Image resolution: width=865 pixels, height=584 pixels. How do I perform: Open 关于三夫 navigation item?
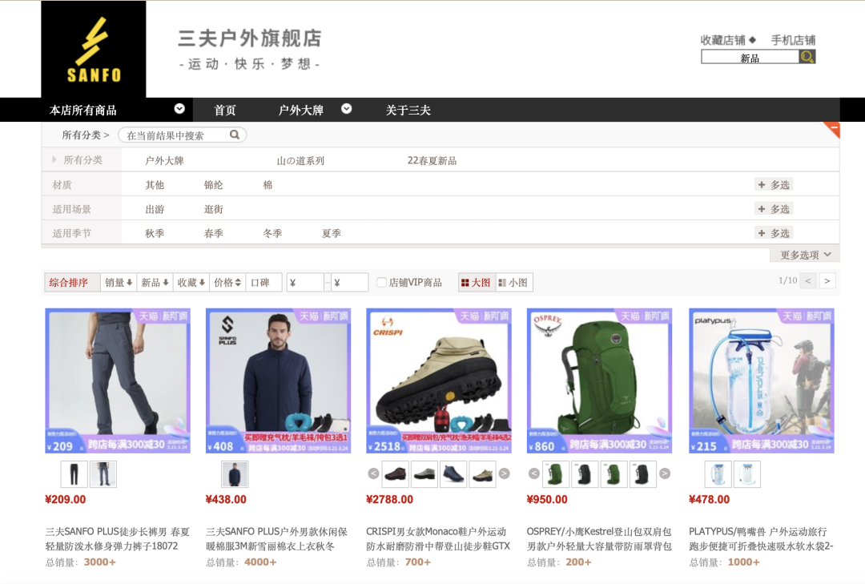pyautogui.click(x=408, y=111)
